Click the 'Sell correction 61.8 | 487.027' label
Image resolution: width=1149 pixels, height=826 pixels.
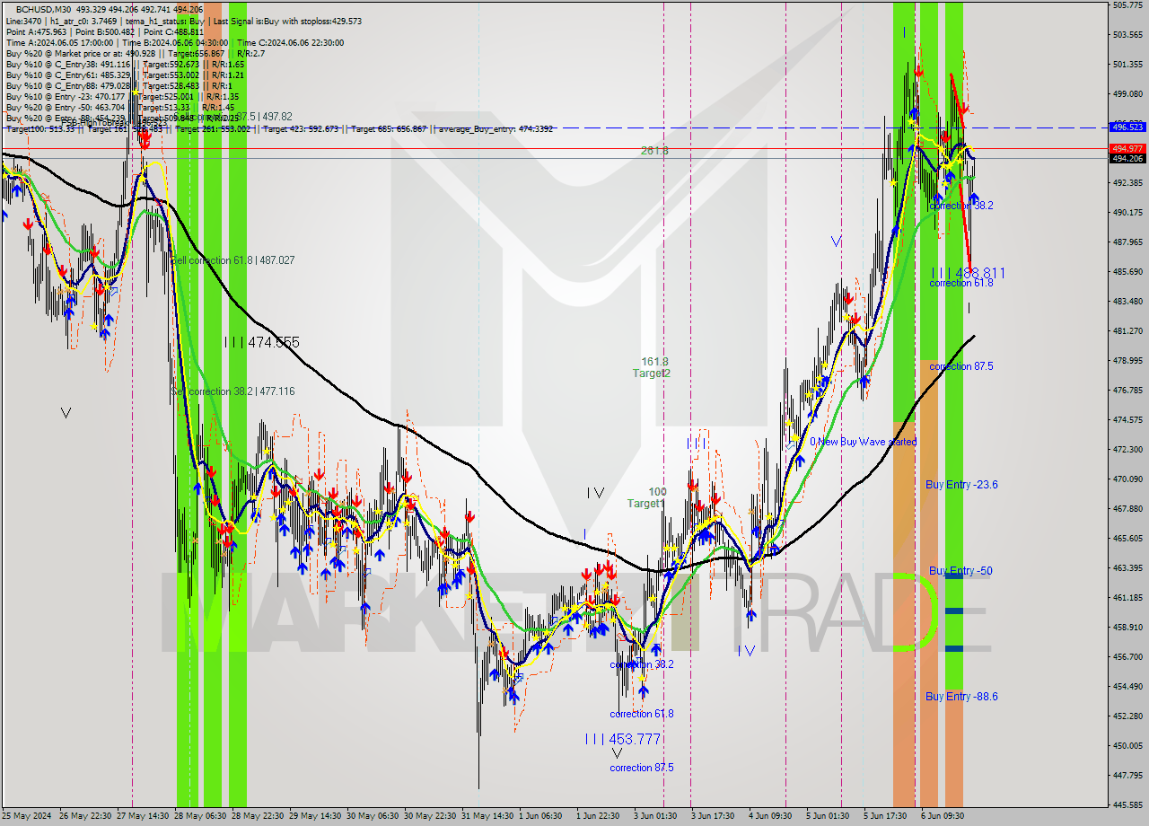coord(232,259)
